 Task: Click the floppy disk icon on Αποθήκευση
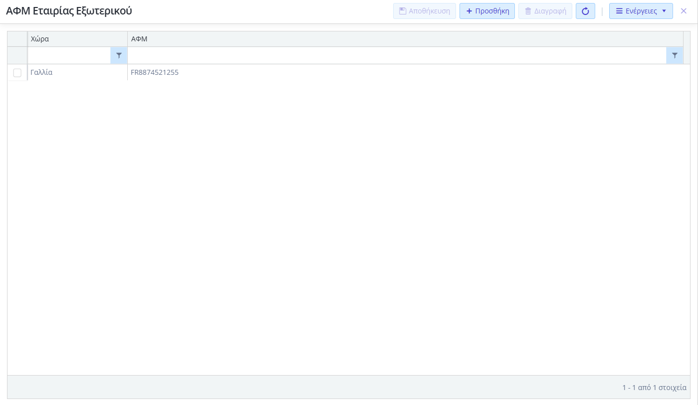pyautogui.click(x=402, y=11)
